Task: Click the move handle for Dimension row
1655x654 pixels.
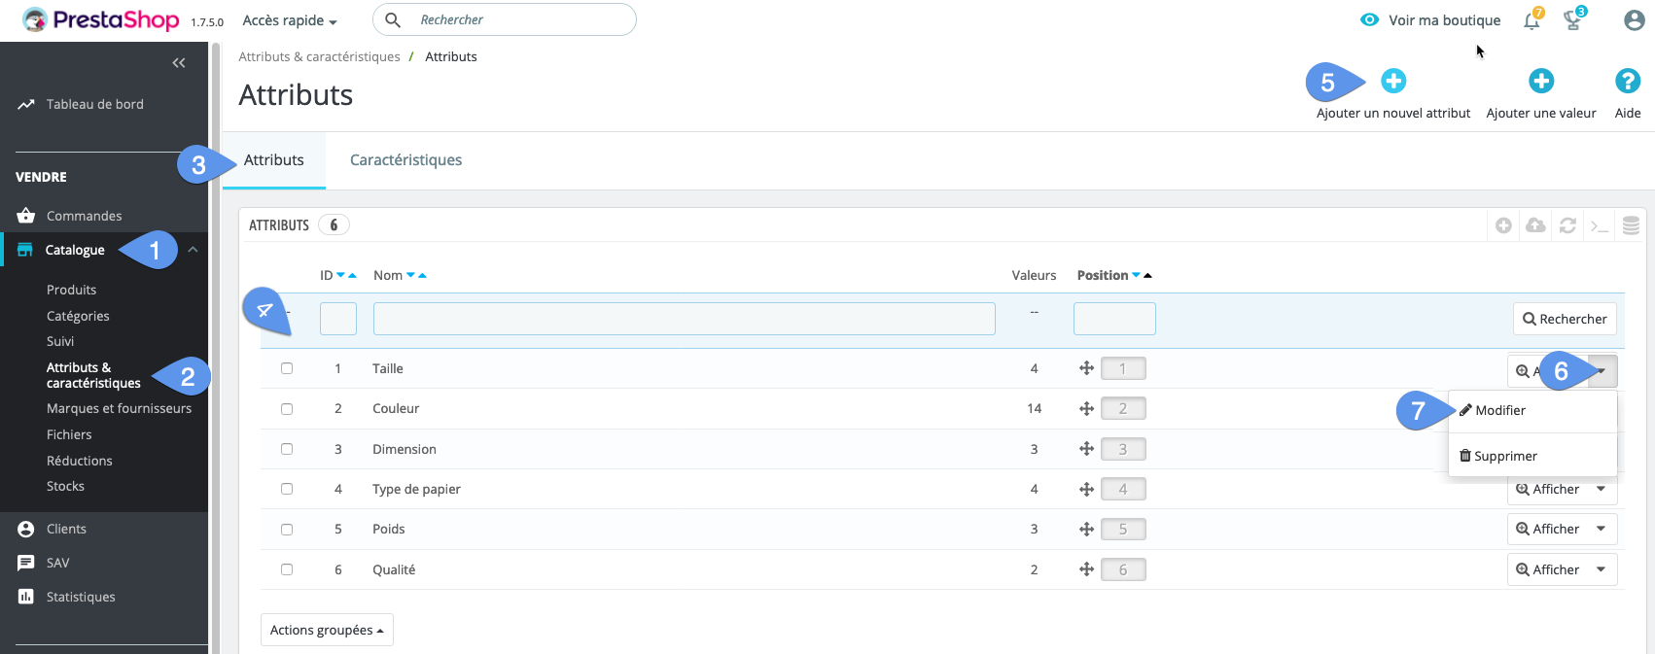Action: [x=1087, y=449]
